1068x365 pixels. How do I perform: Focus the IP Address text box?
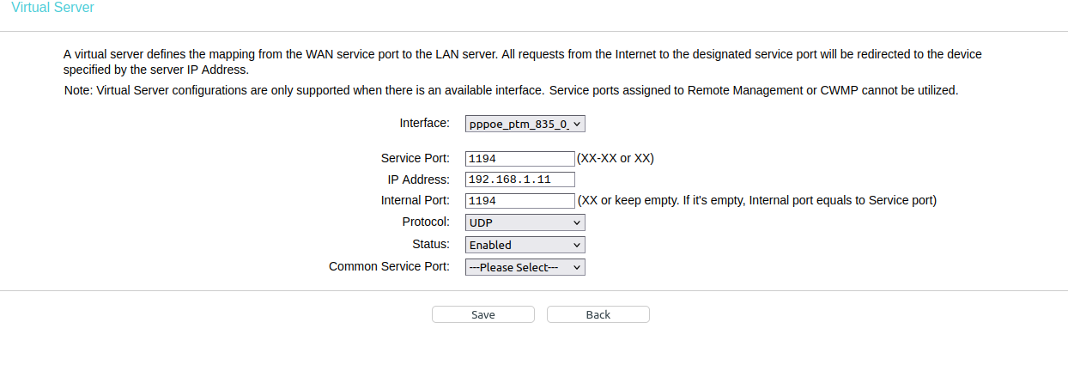(x=519, y=179)
